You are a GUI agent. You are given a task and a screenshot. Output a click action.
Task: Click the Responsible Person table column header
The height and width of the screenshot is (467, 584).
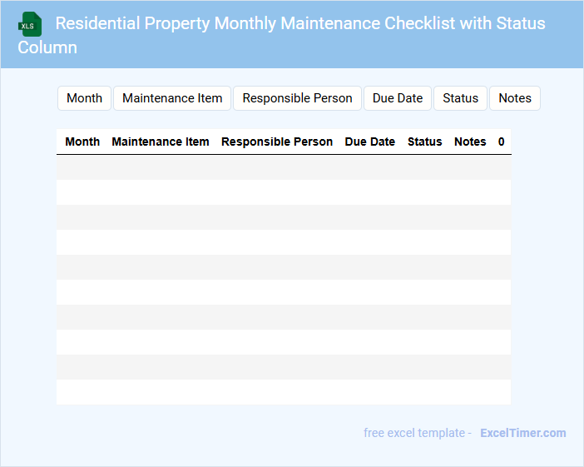click(x=277, y=142)
